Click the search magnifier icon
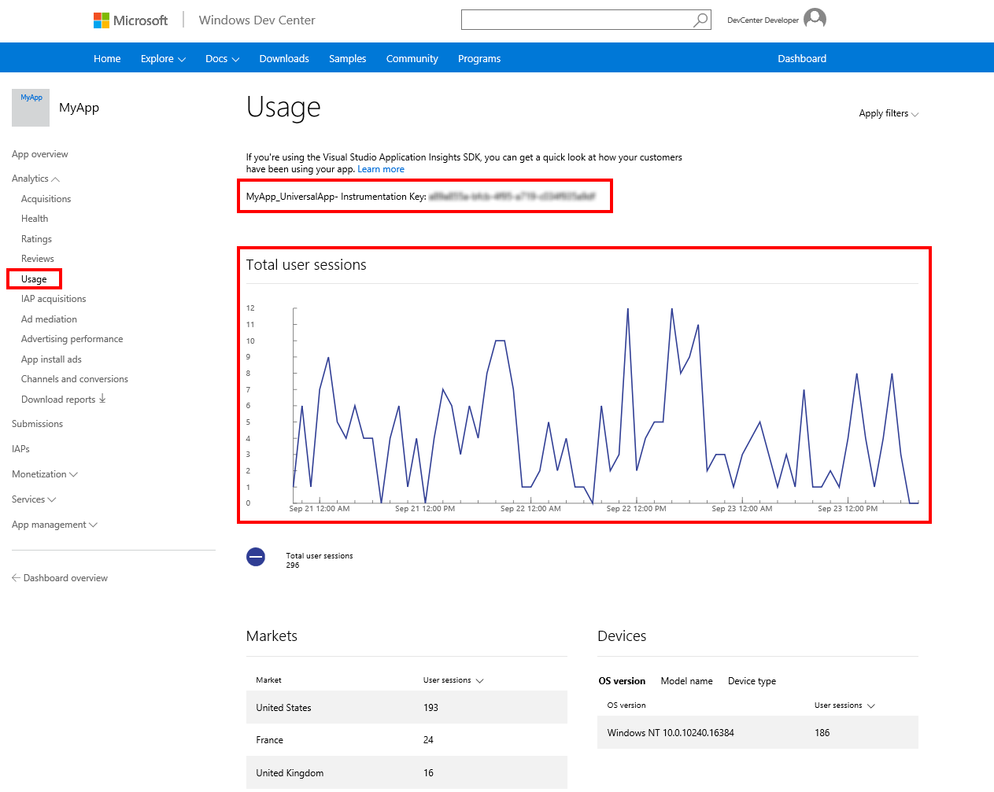994x792 pixels. coord(700,20)
